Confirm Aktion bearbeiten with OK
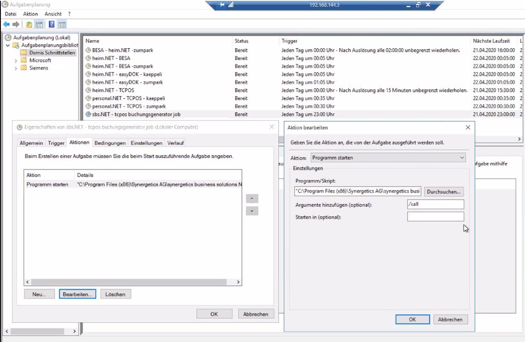The height and width of the screenshot is (342, 525). [x=412, y=319]
